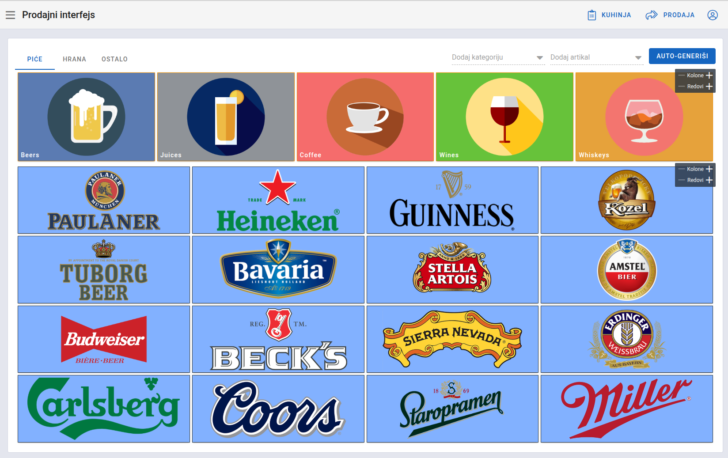This screenshot has height=458, width=728.
Task: Pick the Stella Artois tile
Action: pos(452,269)
